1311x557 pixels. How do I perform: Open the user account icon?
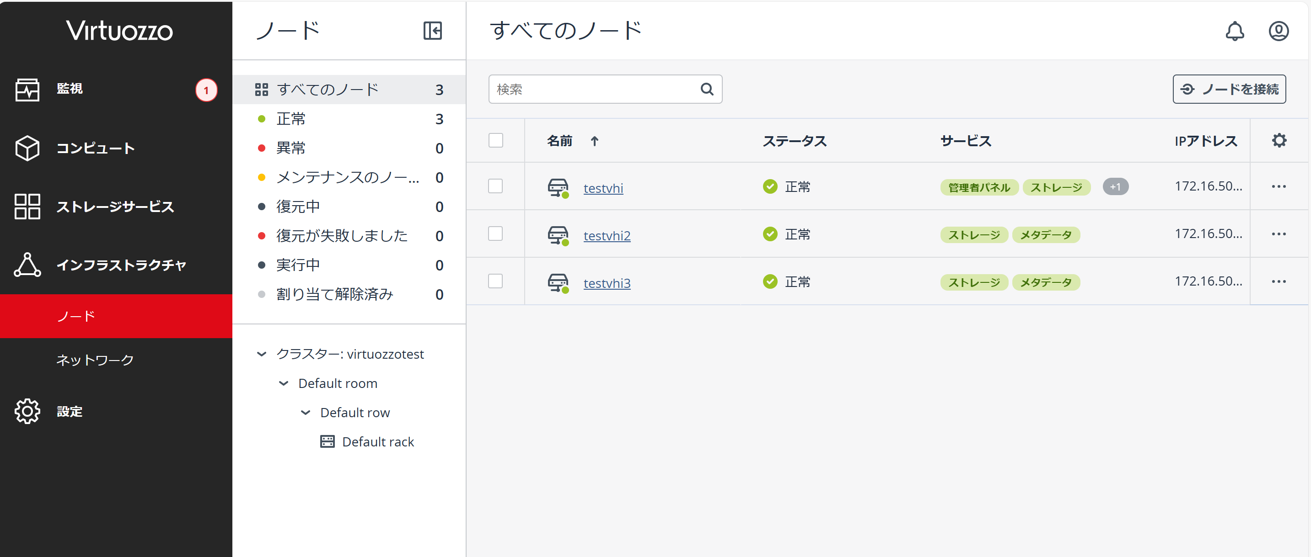1278,31
